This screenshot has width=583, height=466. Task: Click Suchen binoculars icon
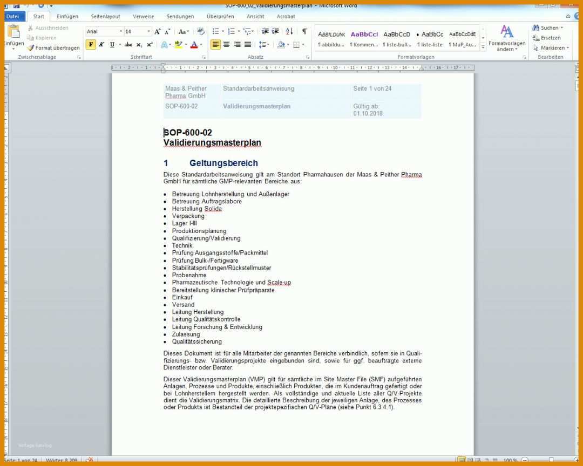[536, 28]
